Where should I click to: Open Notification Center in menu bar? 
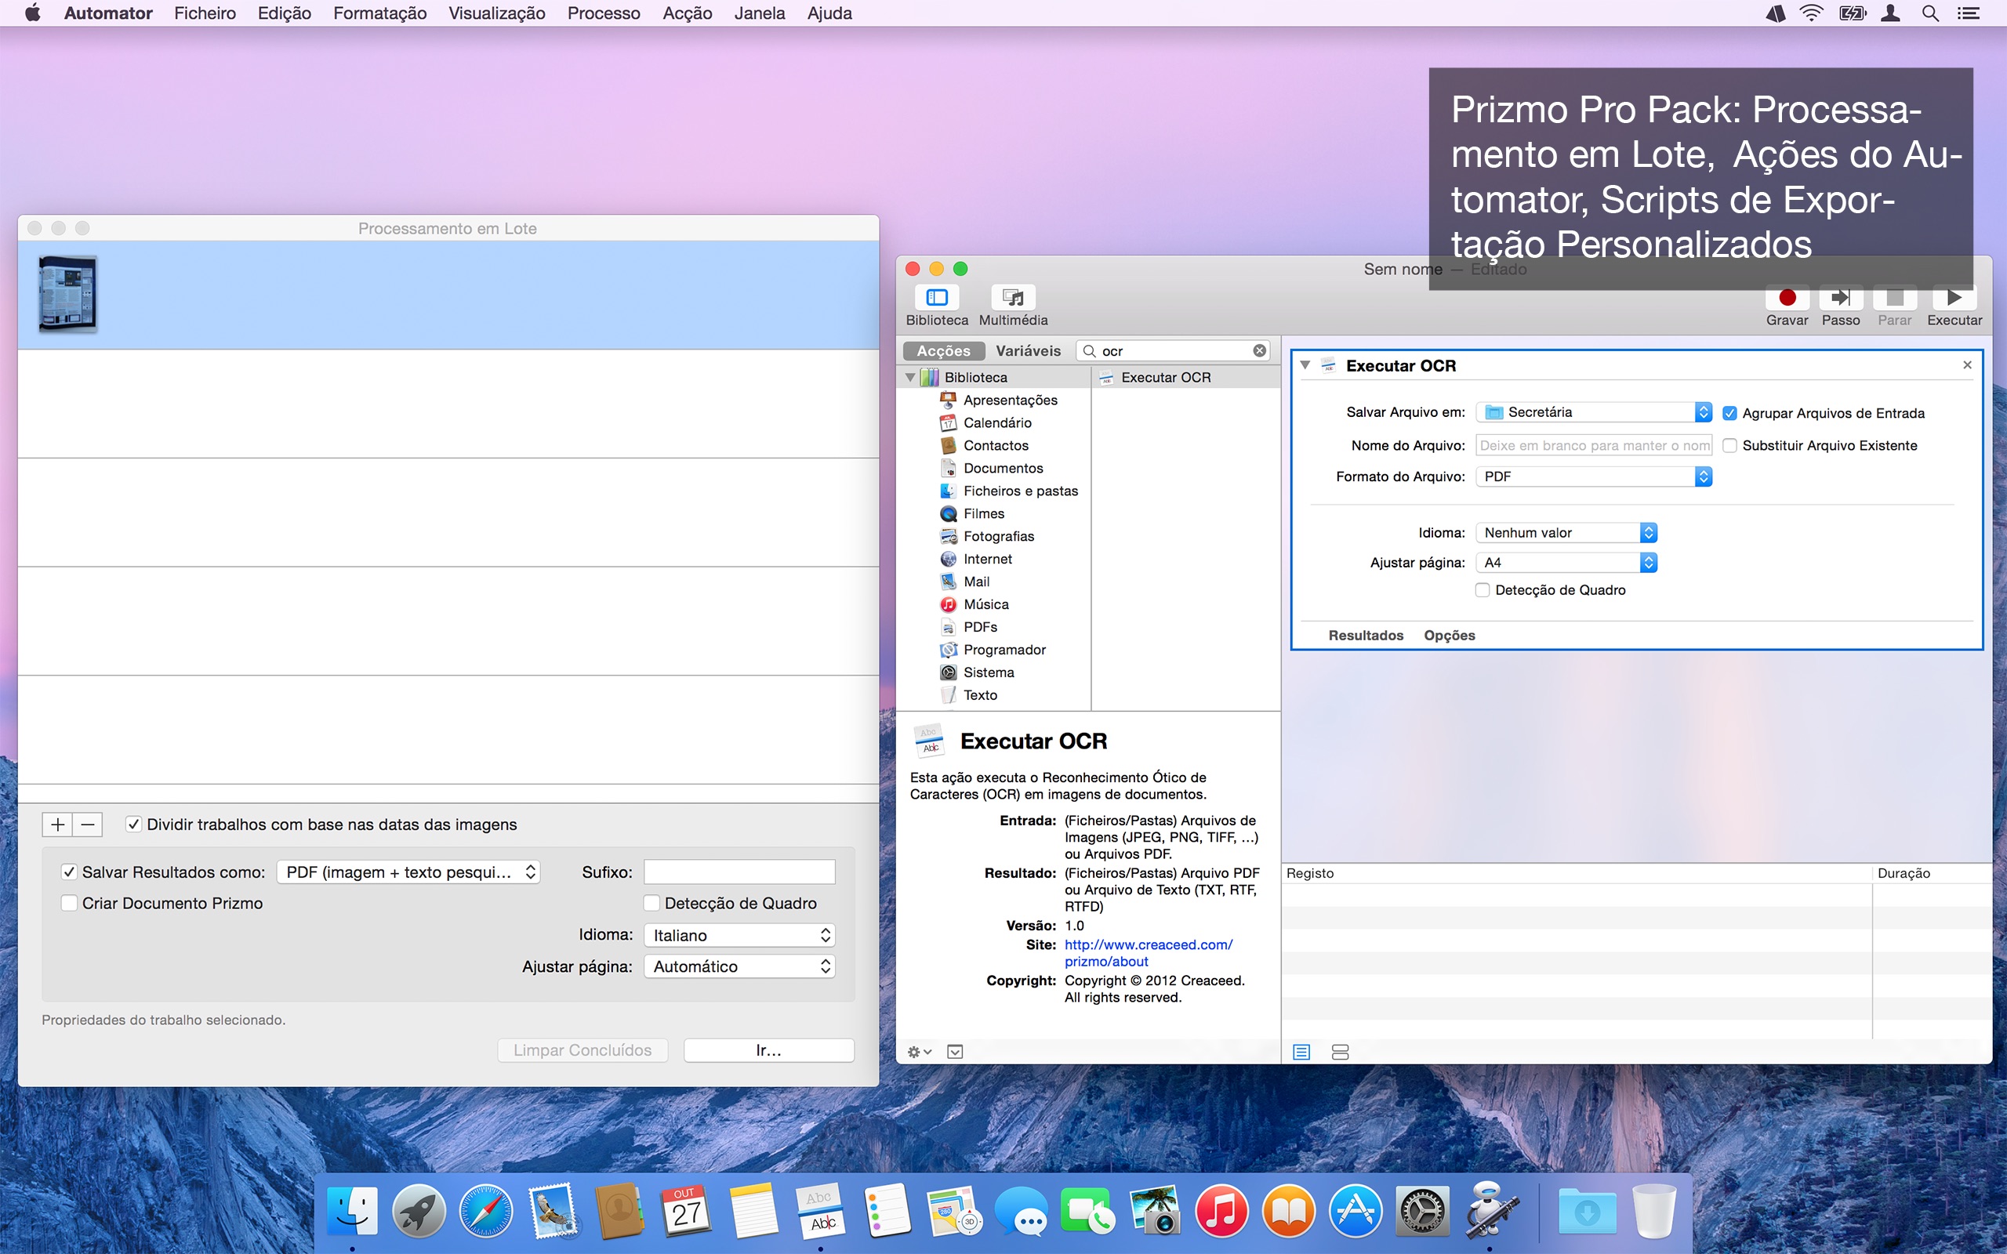1969,13
